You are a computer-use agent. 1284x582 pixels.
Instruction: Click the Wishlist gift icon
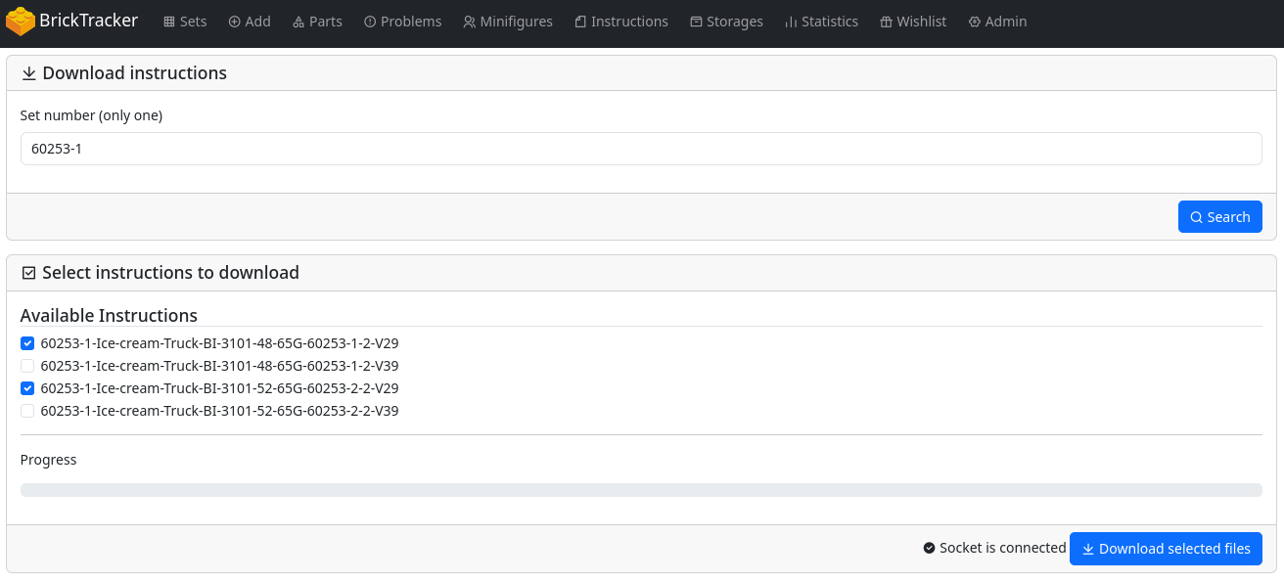pos(886,22)
